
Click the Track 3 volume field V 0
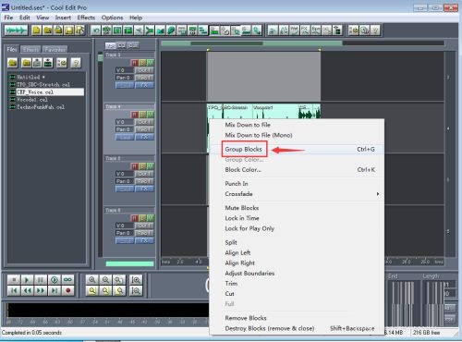click(x=125, y=70)
